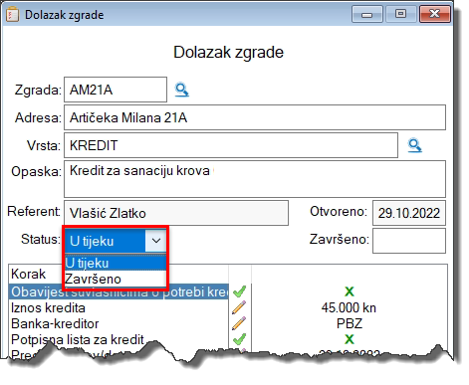
Task: Collapse the Status dropdown arrow
Action: 155,241
